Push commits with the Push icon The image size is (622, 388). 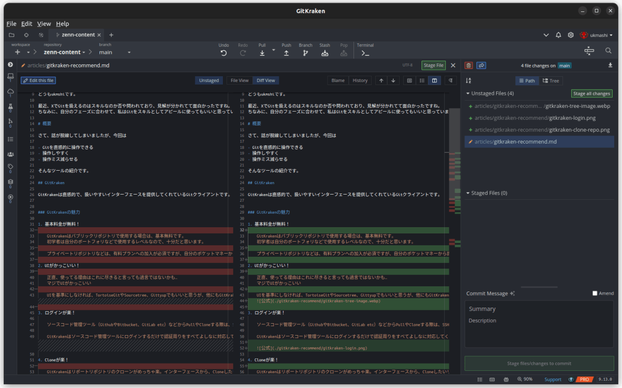[286, 52]
